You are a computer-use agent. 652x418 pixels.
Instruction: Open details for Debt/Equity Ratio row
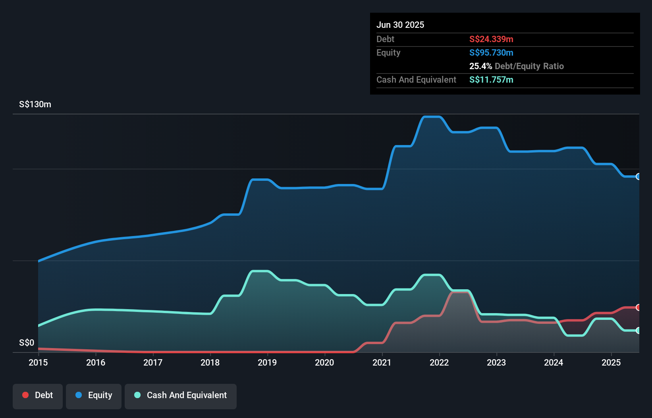pos(517,66)
